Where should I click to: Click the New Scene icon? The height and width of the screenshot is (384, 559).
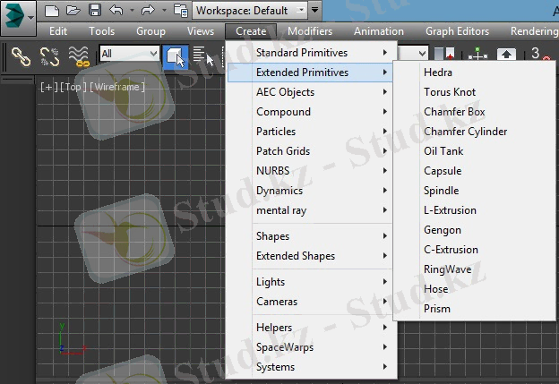pos(52,11)
